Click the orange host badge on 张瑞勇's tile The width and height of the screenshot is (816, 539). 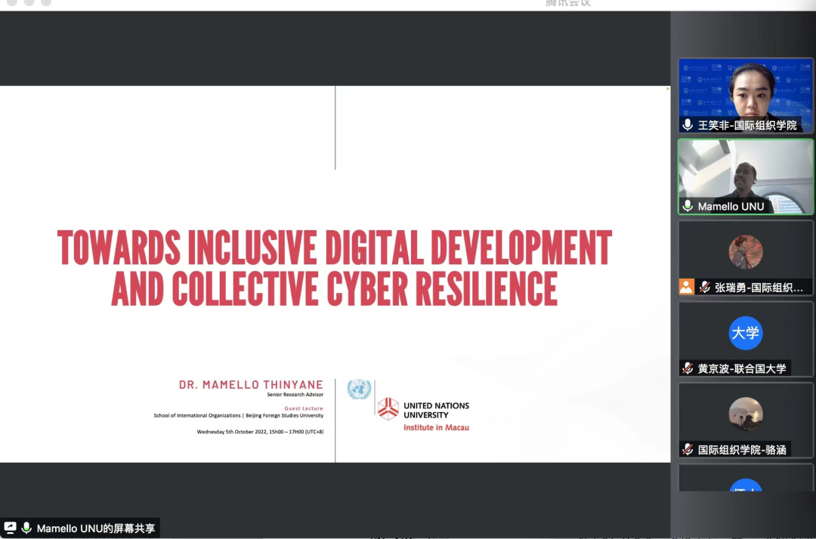click(x=686, y=287)
